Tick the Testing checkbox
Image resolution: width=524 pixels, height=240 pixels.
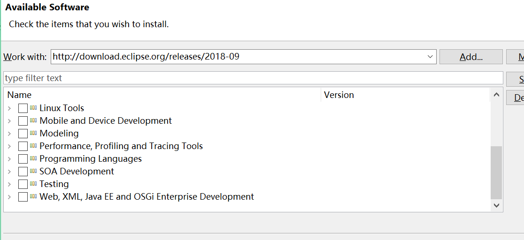click(x=23, y=184)
